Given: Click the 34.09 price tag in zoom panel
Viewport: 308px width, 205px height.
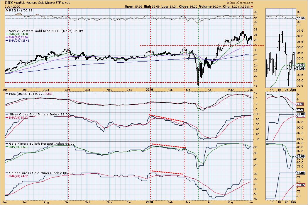Looking at the screenshot, I should pos(301,69).
